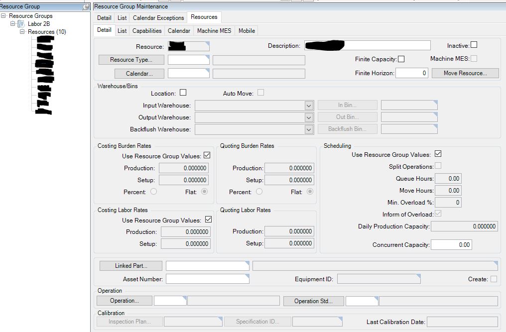Open the Capabilities sub-tab
Image resolution: width=506 pixels, height=332 pixels.
[x=147, y=31]
